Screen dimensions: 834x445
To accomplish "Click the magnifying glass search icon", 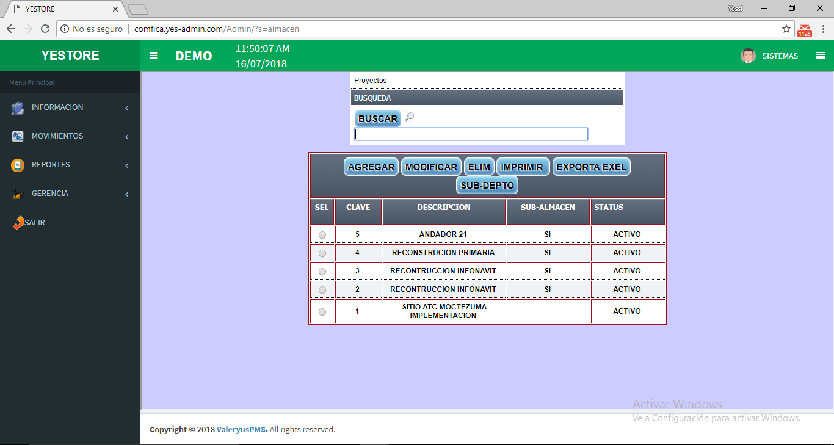I will (x=409, y=117).
